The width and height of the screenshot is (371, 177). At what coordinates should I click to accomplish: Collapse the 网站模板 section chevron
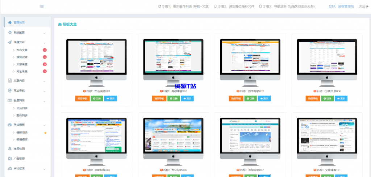[45, 125]
